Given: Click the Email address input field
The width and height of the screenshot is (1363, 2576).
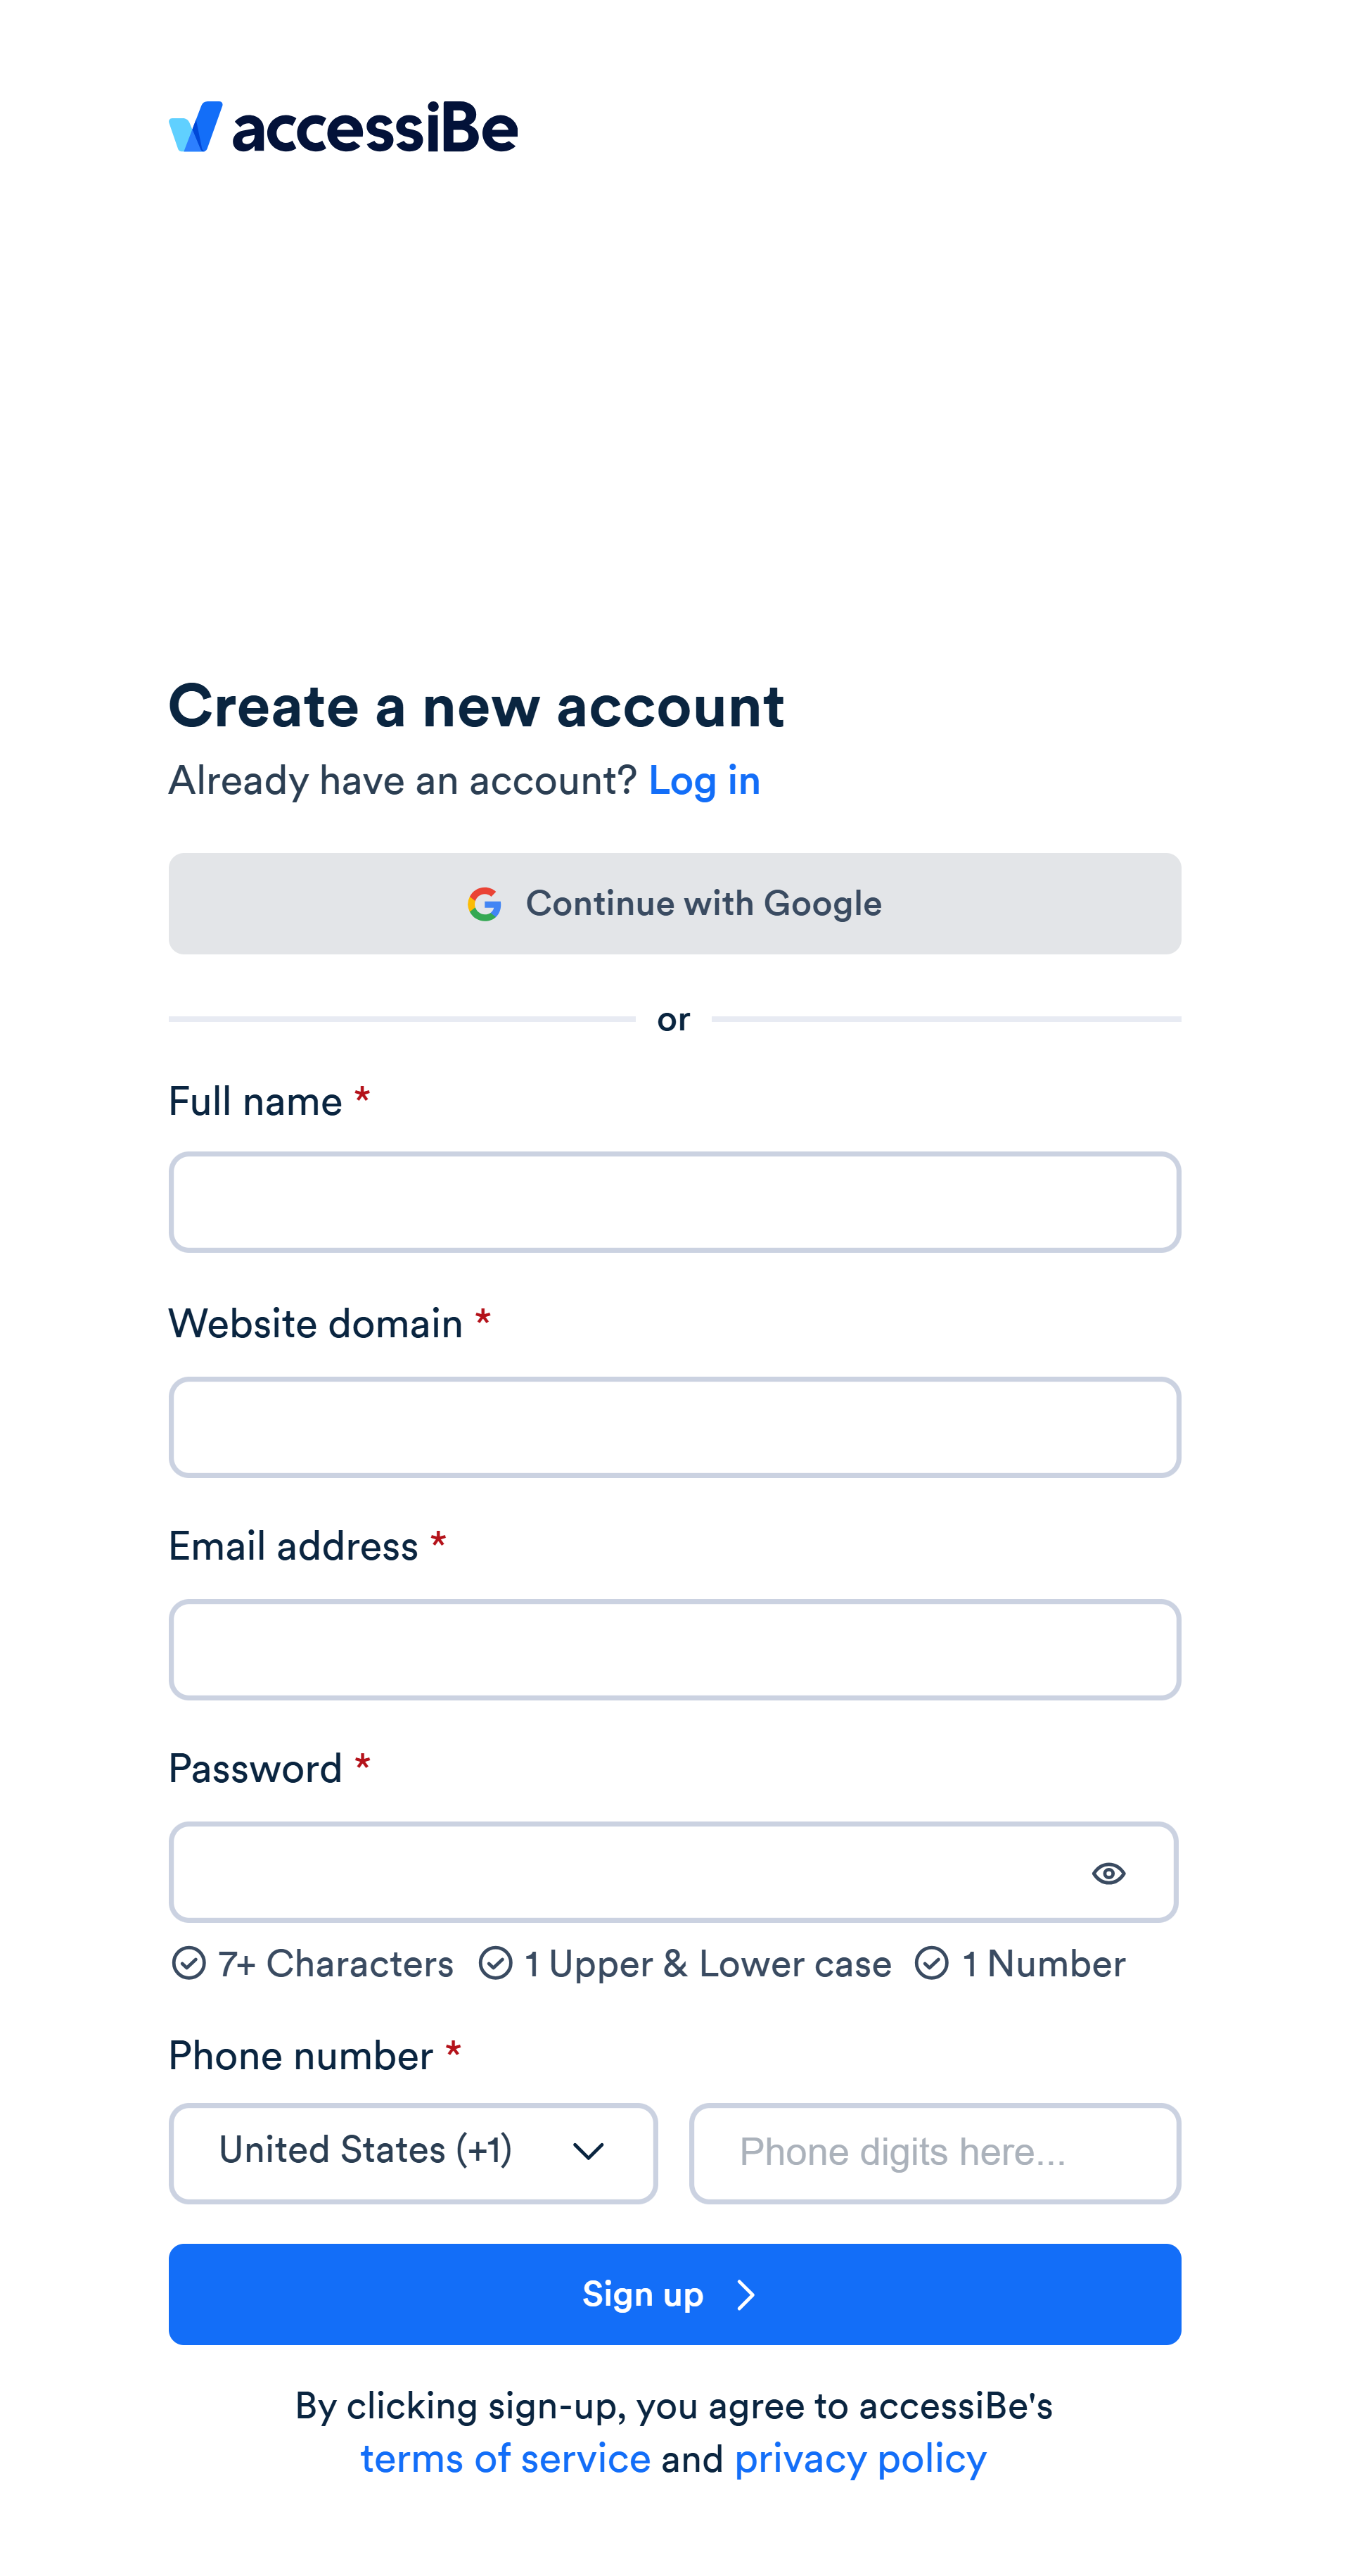Looking at the screenshot, I should (x=674, y=1649).
